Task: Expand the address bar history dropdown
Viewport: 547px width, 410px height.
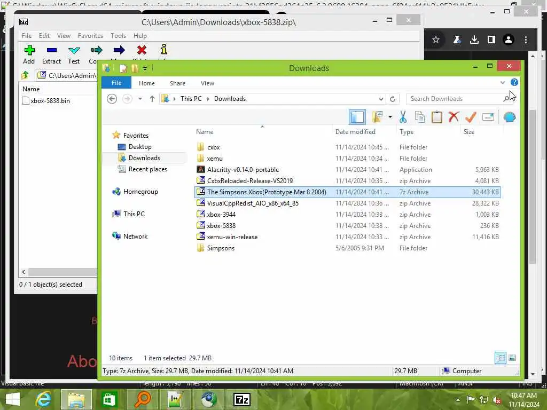Action: tap(381, 99)
